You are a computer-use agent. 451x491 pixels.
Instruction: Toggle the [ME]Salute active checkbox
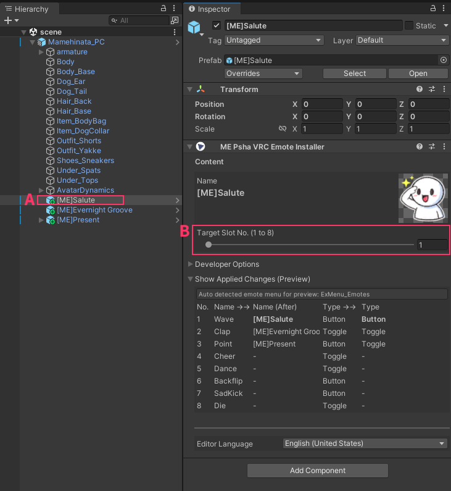click(x=217, y=25)
